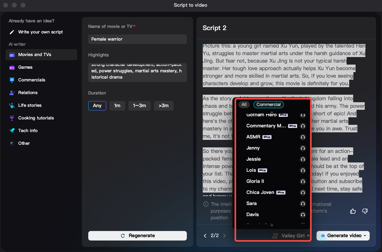The width and height of the screenshot is (382, 252).
Task: Give the script a thumbs up
Action: coord(353,211)
